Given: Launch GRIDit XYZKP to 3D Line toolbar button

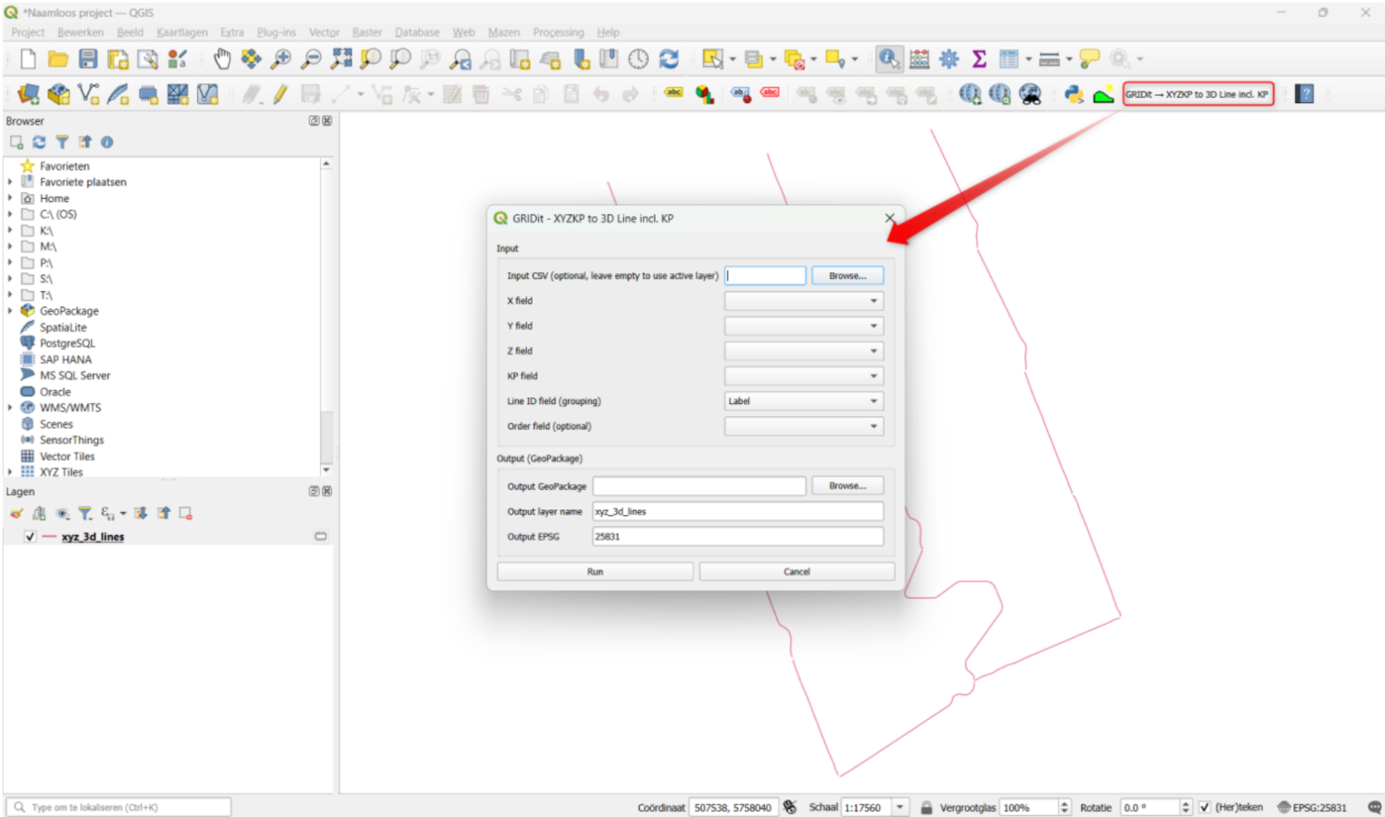Looking at the screenshot, I should [1198, 94].
